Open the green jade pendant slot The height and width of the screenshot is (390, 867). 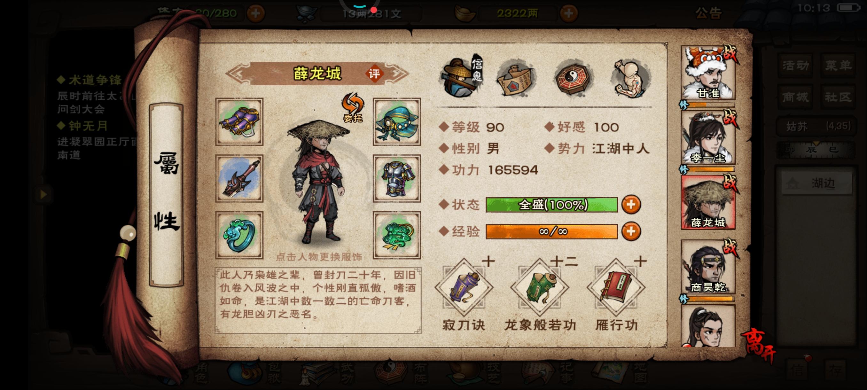(396, 235)
